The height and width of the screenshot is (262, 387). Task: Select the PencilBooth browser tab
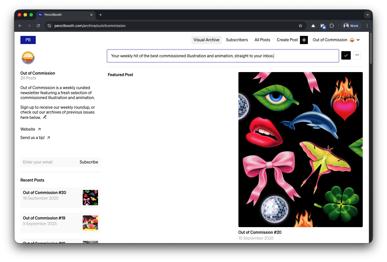pos(66,15)
